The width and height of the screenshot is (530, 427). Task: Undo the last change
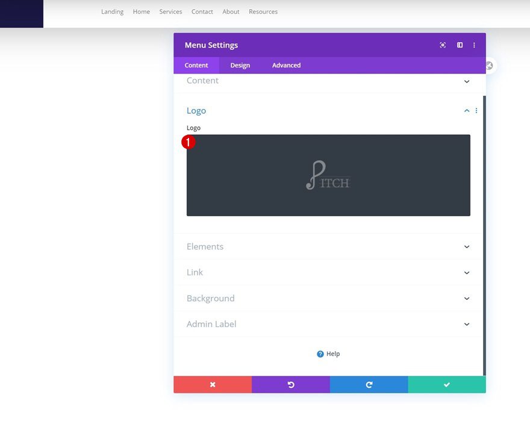point(291,384)
